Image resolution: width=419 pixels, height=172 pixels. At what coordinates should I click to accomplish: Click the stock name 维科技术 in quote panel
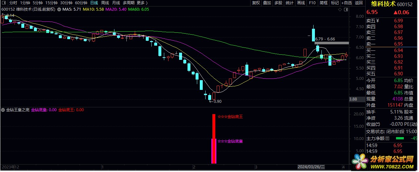[x=383, y=4]
